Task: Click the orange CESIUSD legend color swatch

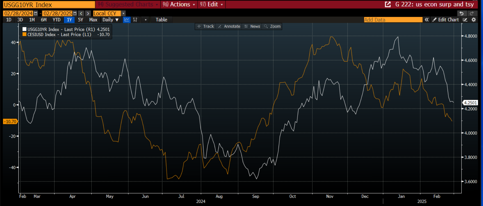Action: (x=24, y=34)
